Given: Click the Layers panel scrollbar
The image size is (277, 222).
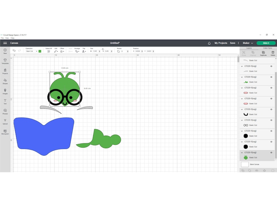Looking at the screenshot, I should coord(276,116).
